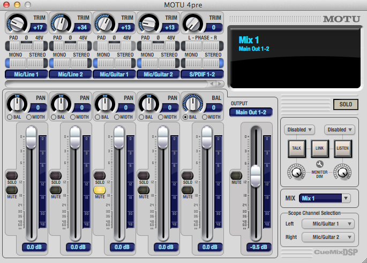Click the S/PDIF 1-2 balance knob

point(193,103)
